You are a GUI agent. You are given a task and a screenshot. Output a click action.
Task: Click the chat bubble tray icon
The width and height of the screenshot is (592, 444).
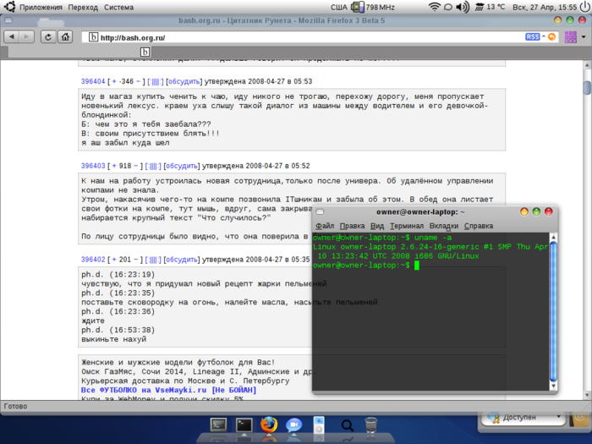(447, 7)
